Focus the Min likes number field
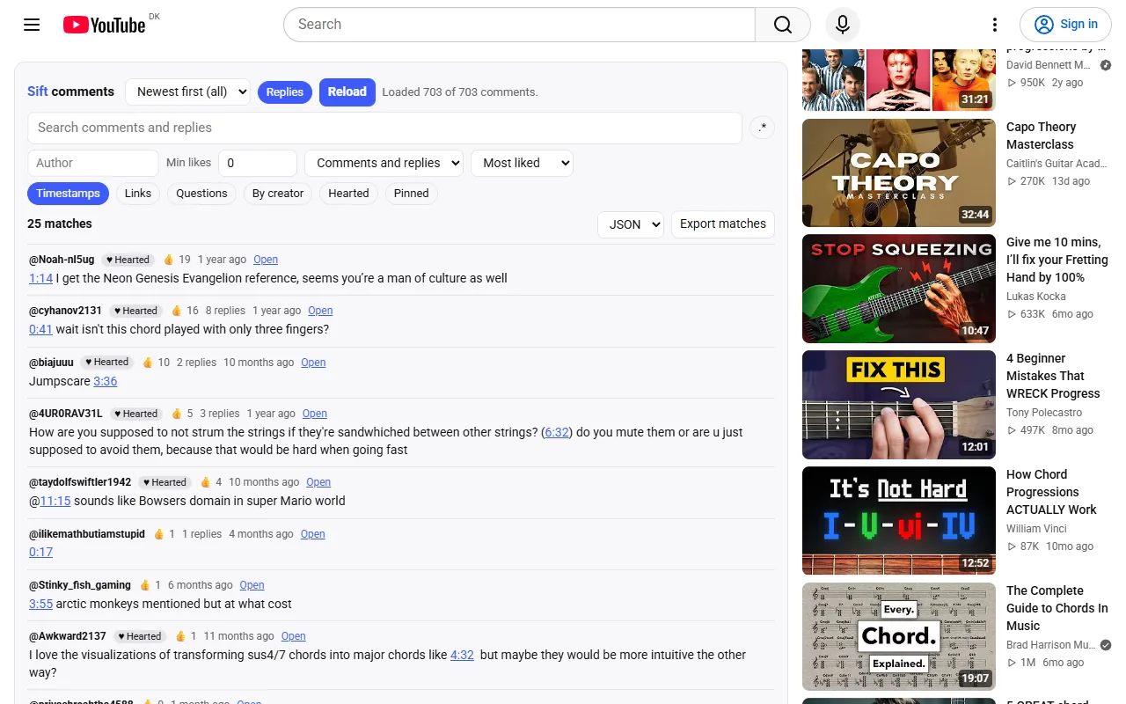1126x704 pixels. (258, 163)
